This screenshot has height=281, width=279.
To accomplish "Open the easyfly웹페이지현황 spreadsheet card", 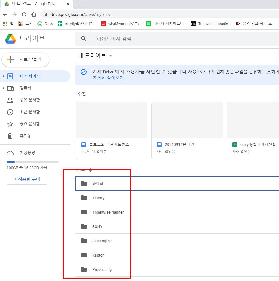I will point(253,130).
